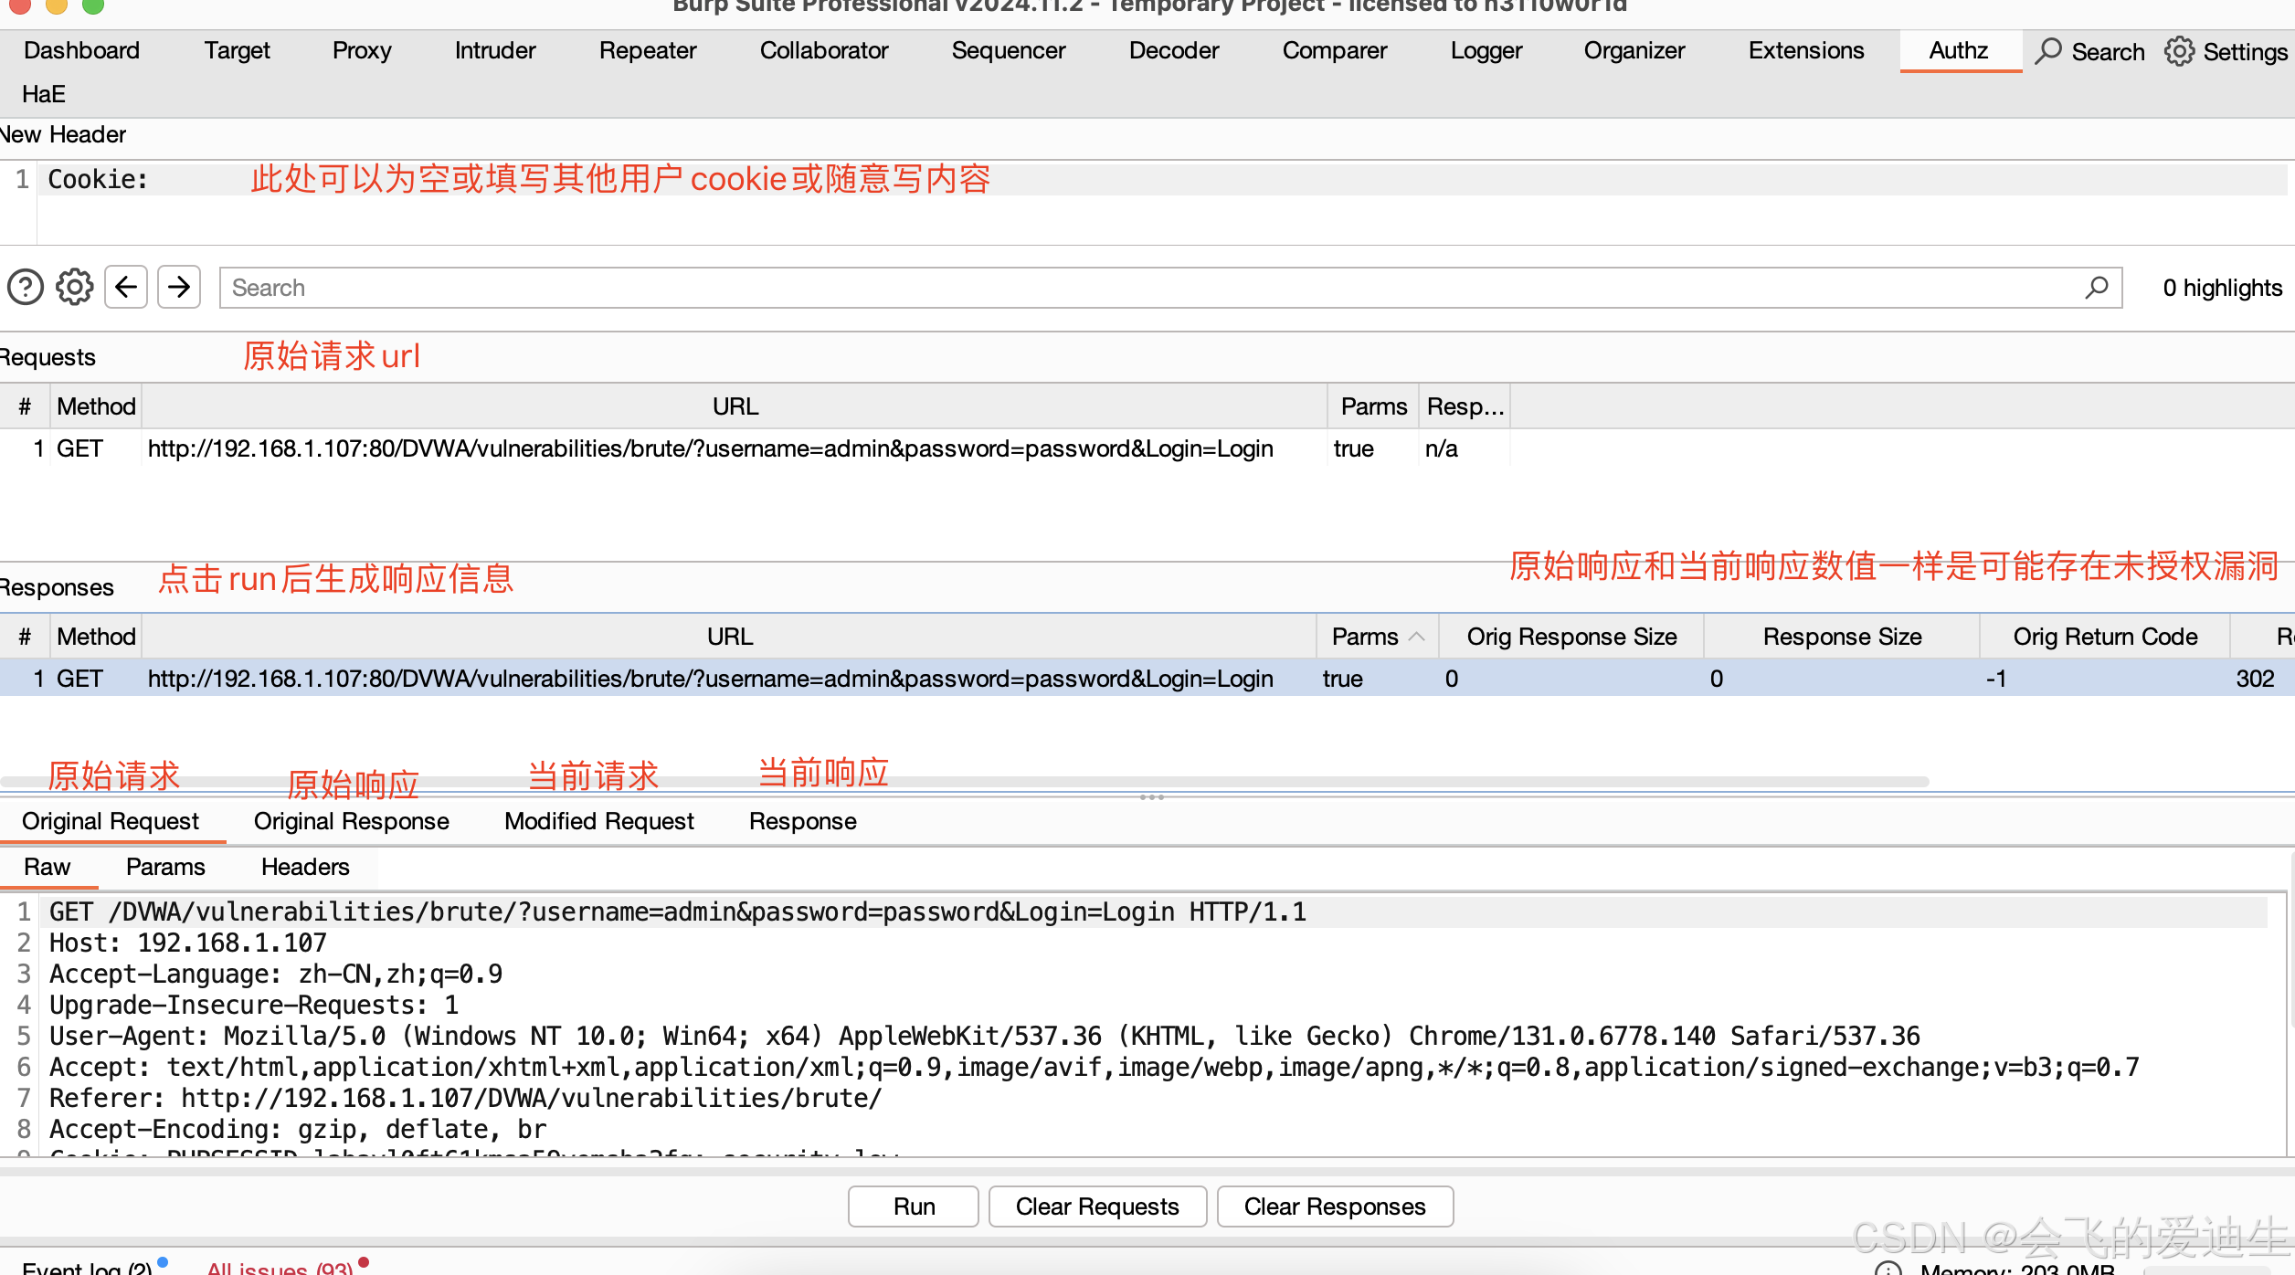This screenshot has height=1275, width=2295.
Task: Sort by Orig Response Size column
Action: click(1571, 637)
